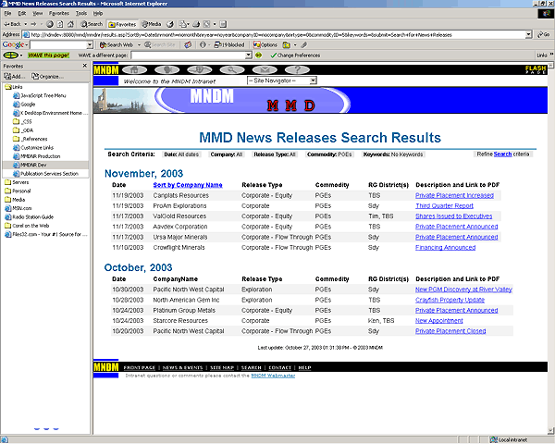The height and width of the screenshot is (444, 555).
Task: Click MNDM Webmaster contact link
Action: [273, 376]
